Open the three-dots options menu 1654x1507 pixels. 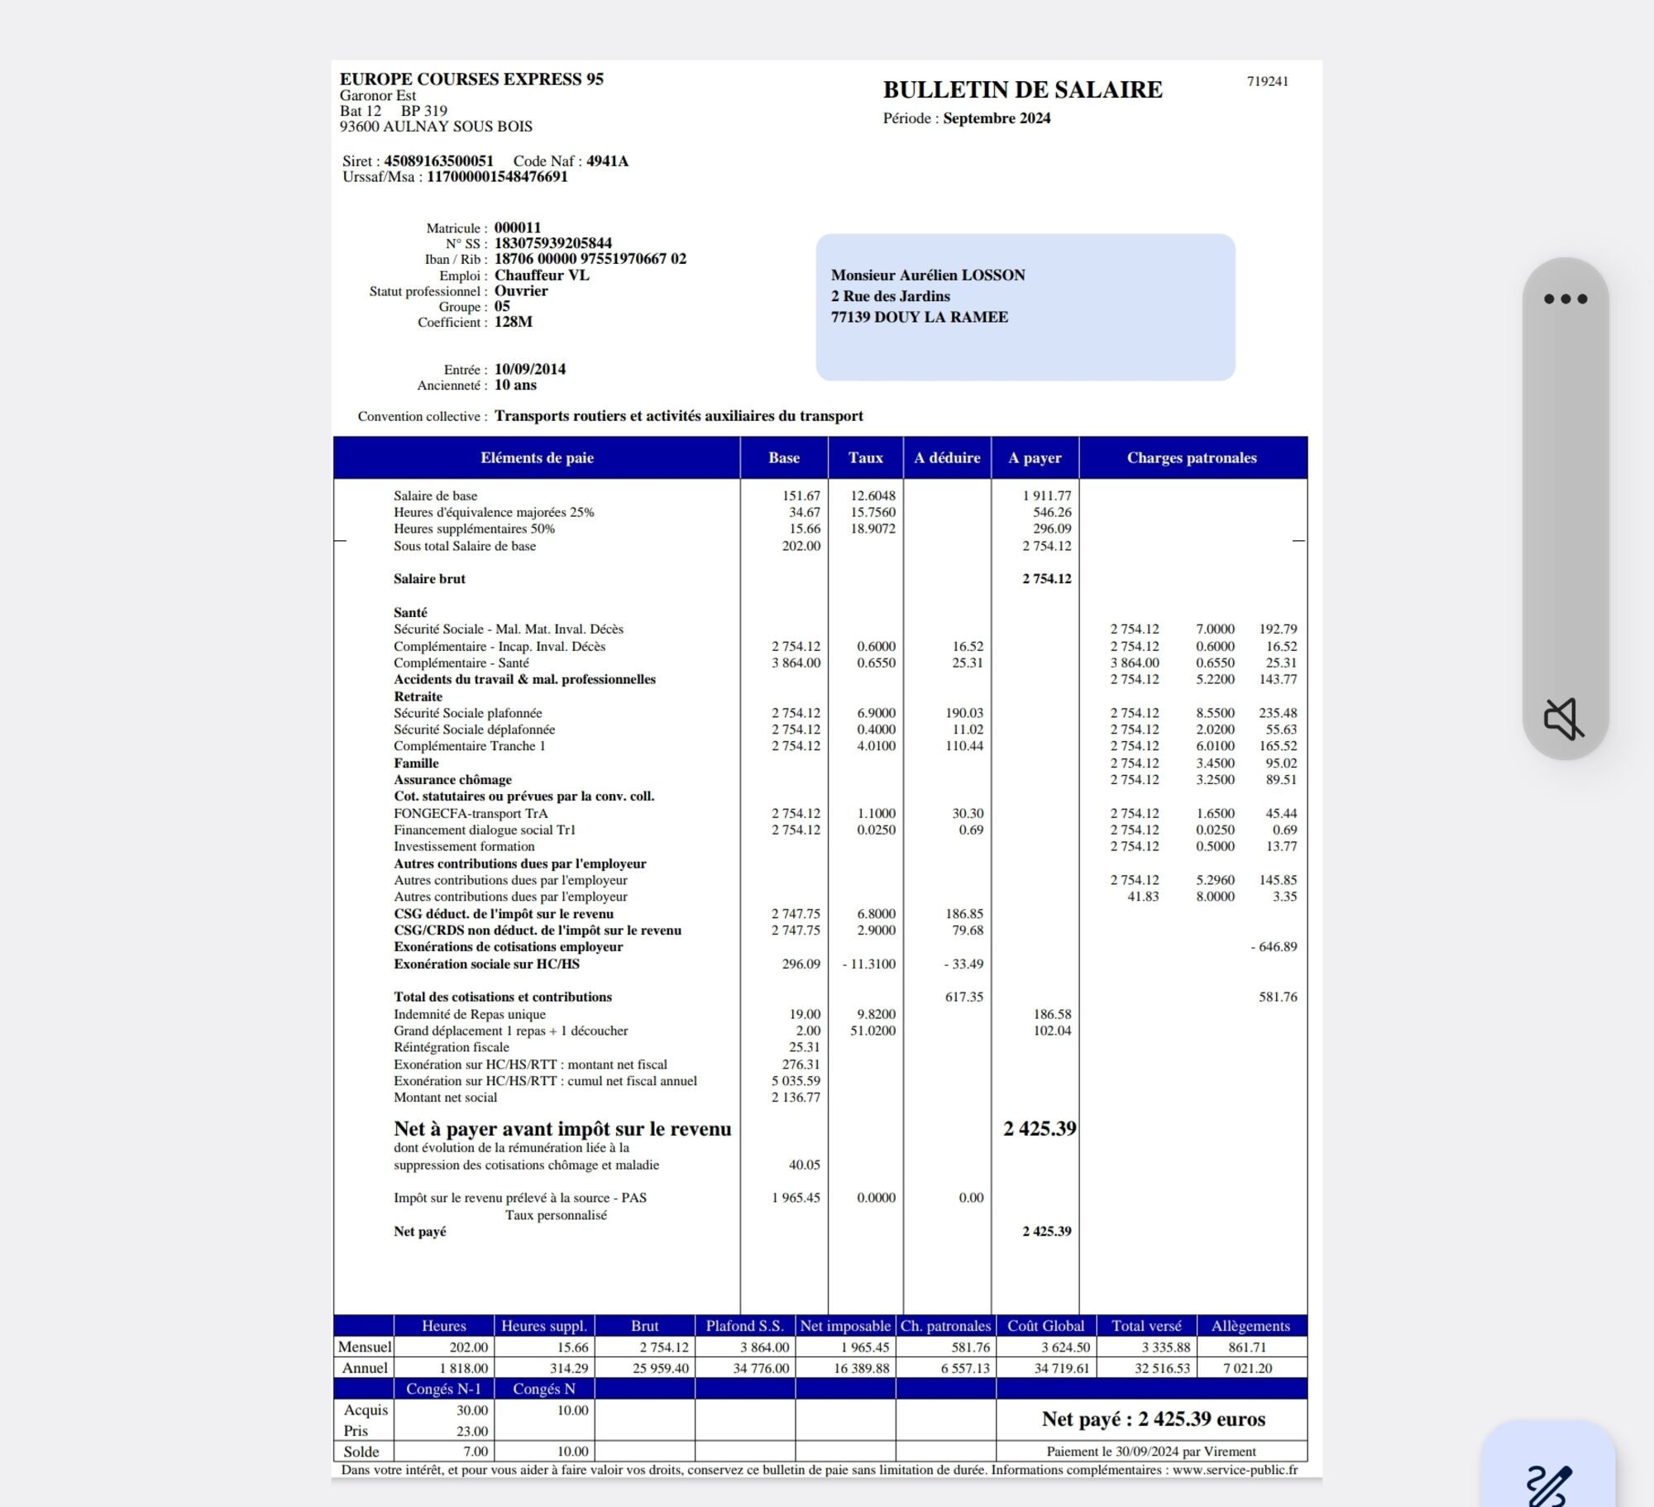[1565, 299]
